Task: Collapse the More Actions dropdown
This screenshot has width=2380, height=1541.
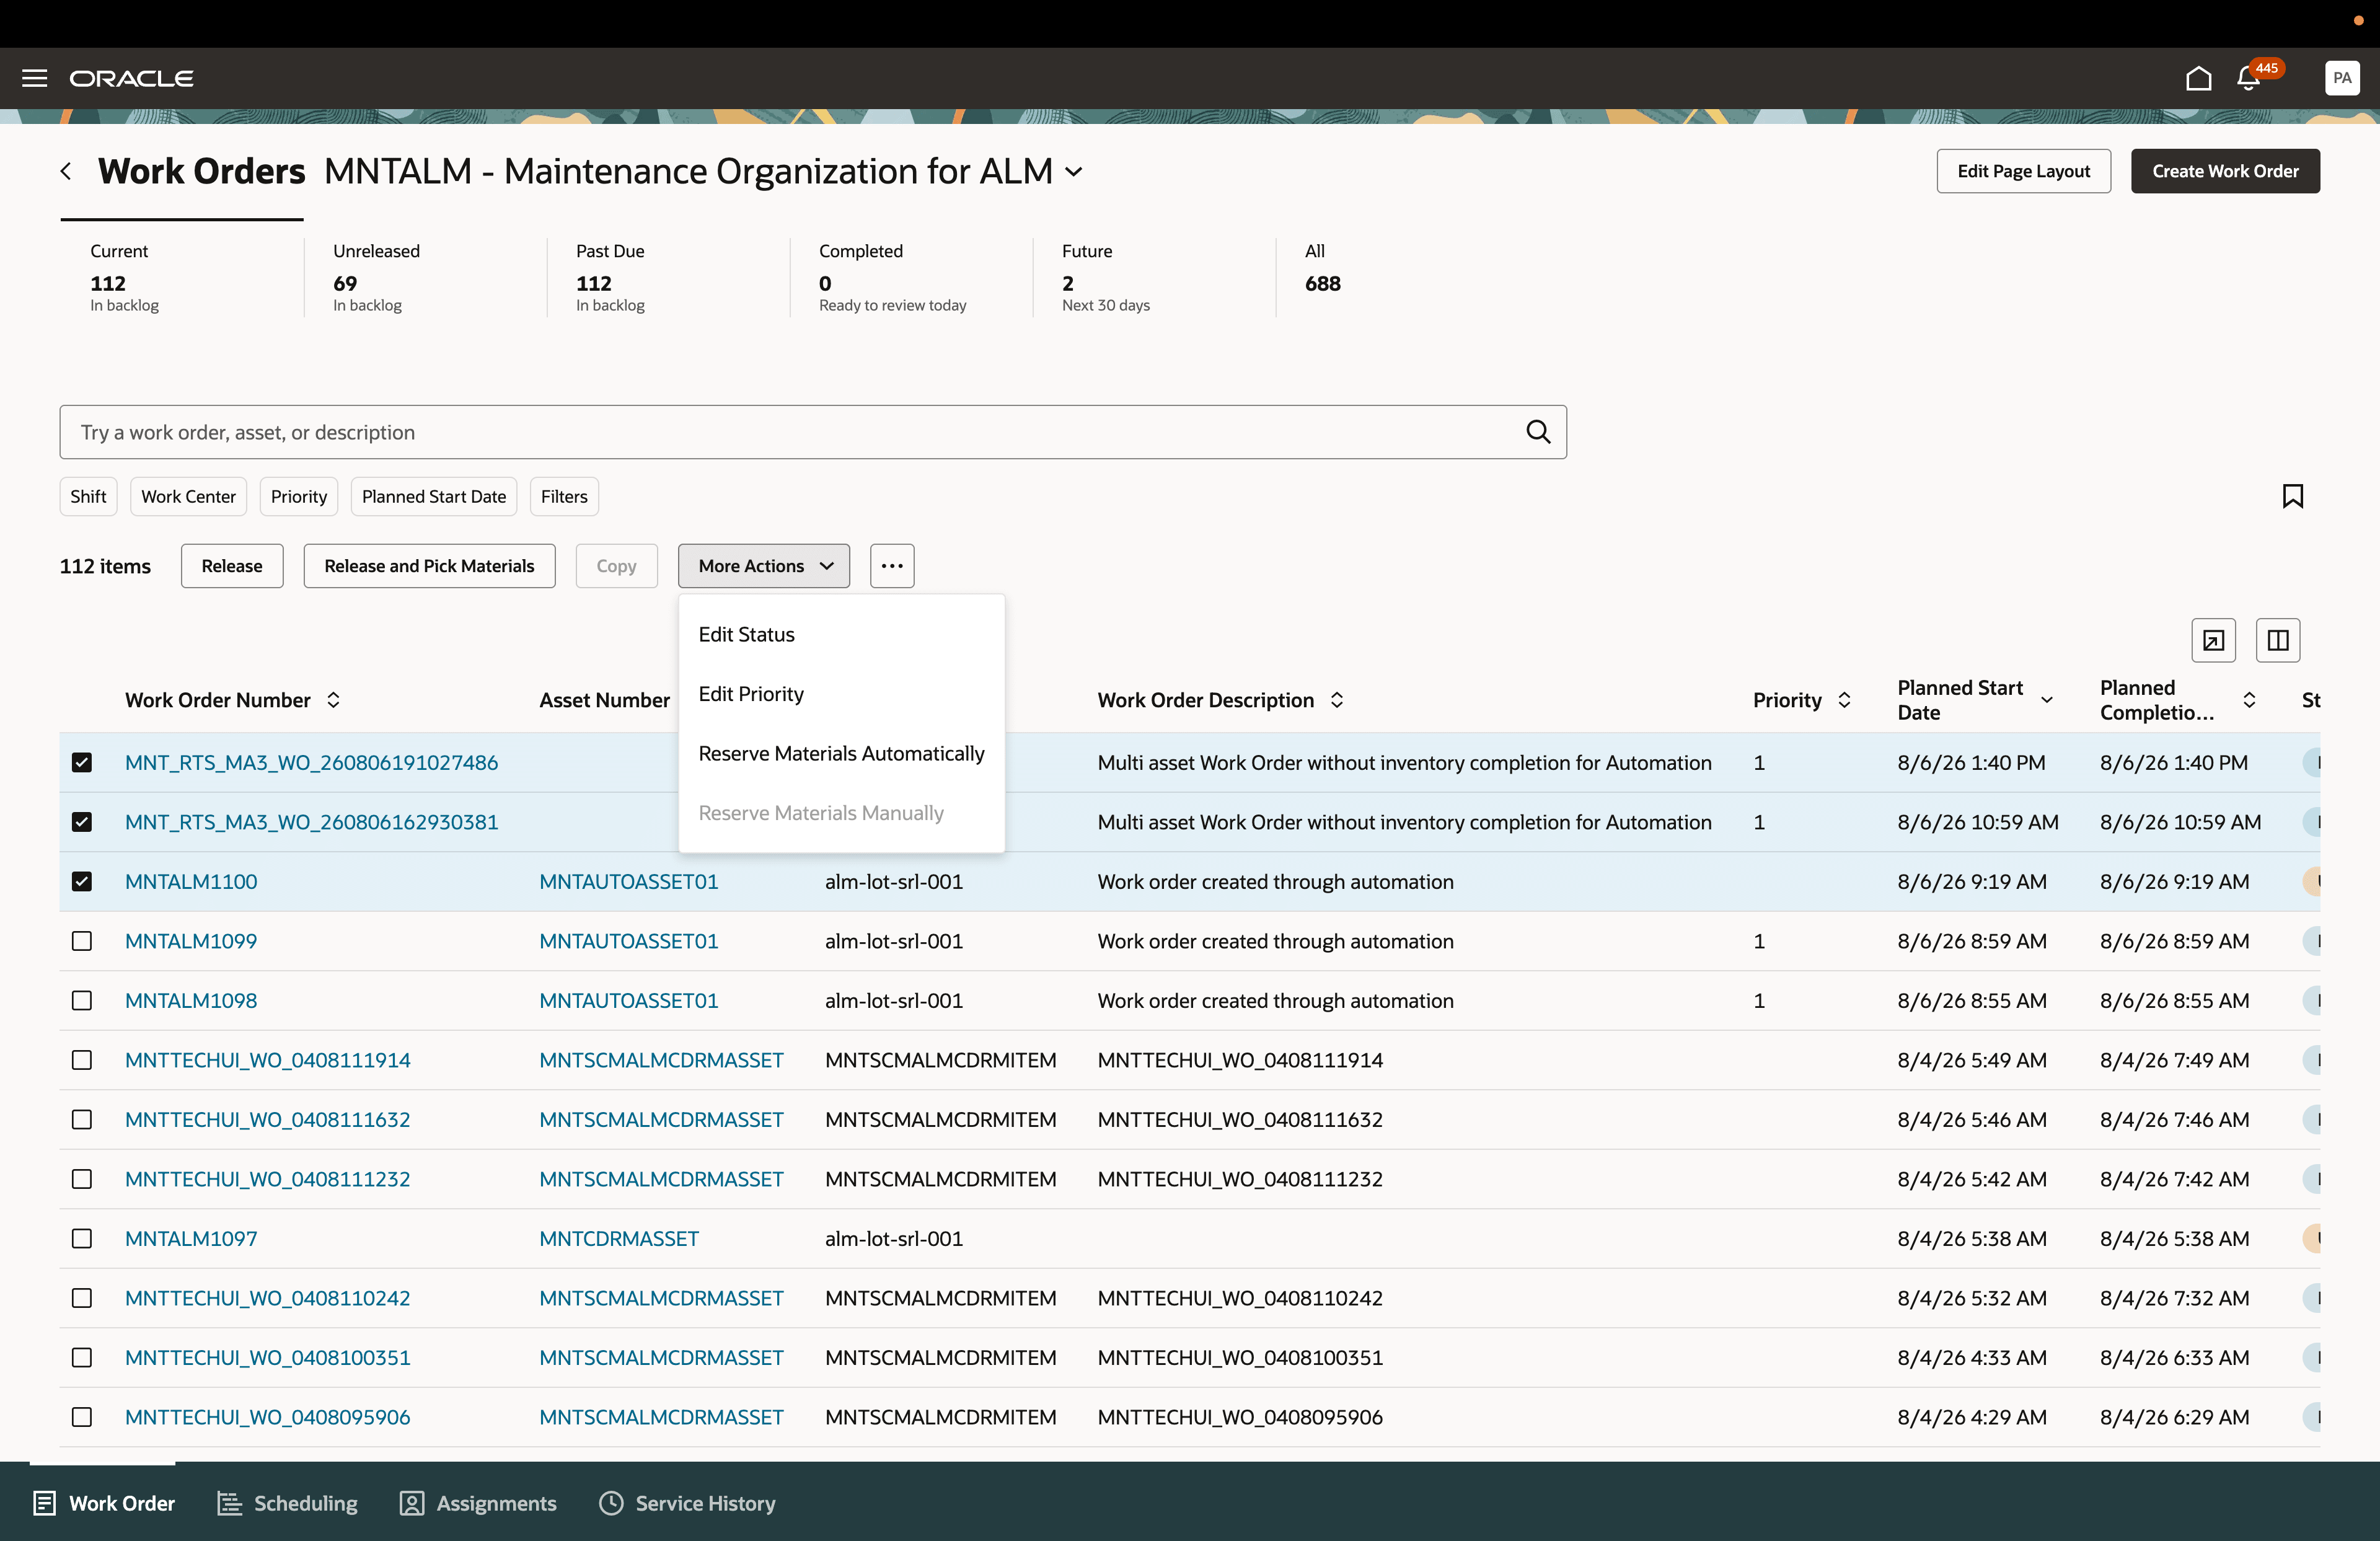Action: point(764,566)
